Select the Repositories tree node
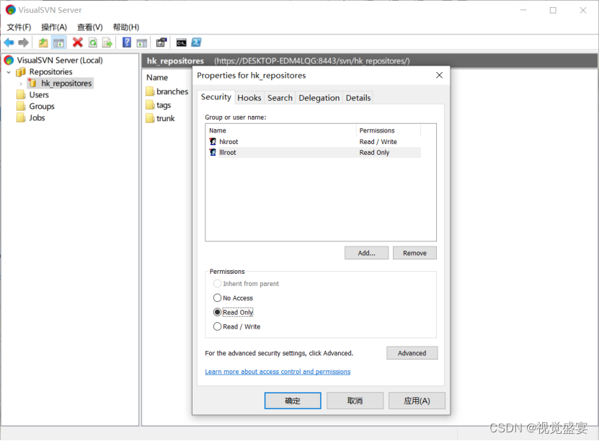The width and height of the screenshot is (599, 441). tap(50, 72)
